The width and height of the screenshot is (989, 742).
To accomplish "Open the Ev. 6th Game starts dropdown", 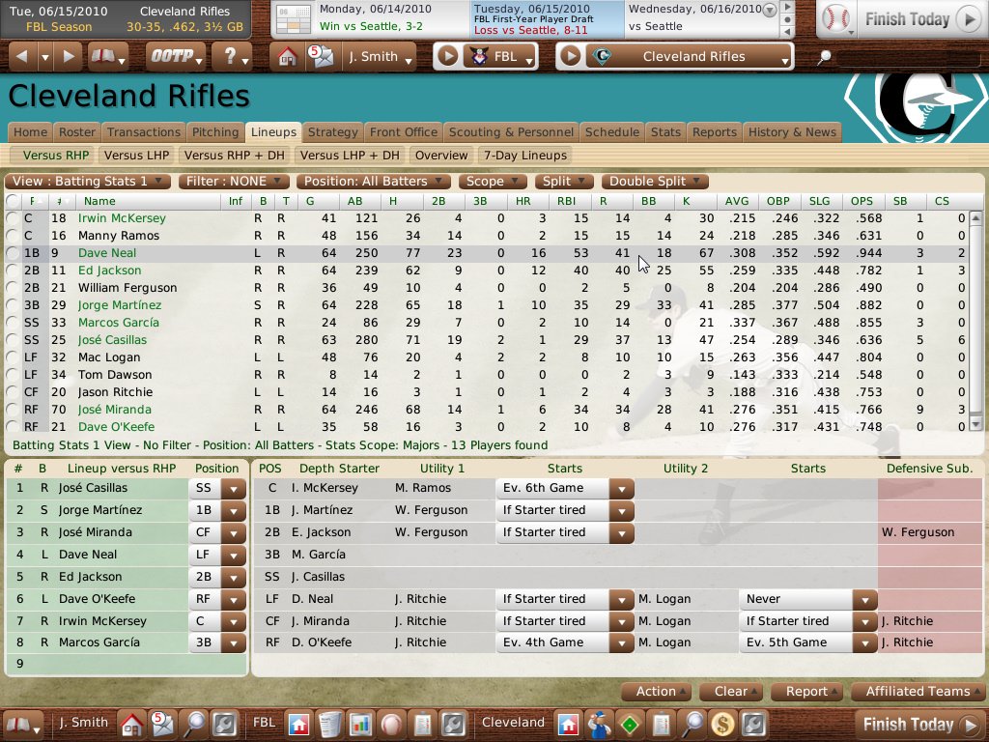I will 622,489.
